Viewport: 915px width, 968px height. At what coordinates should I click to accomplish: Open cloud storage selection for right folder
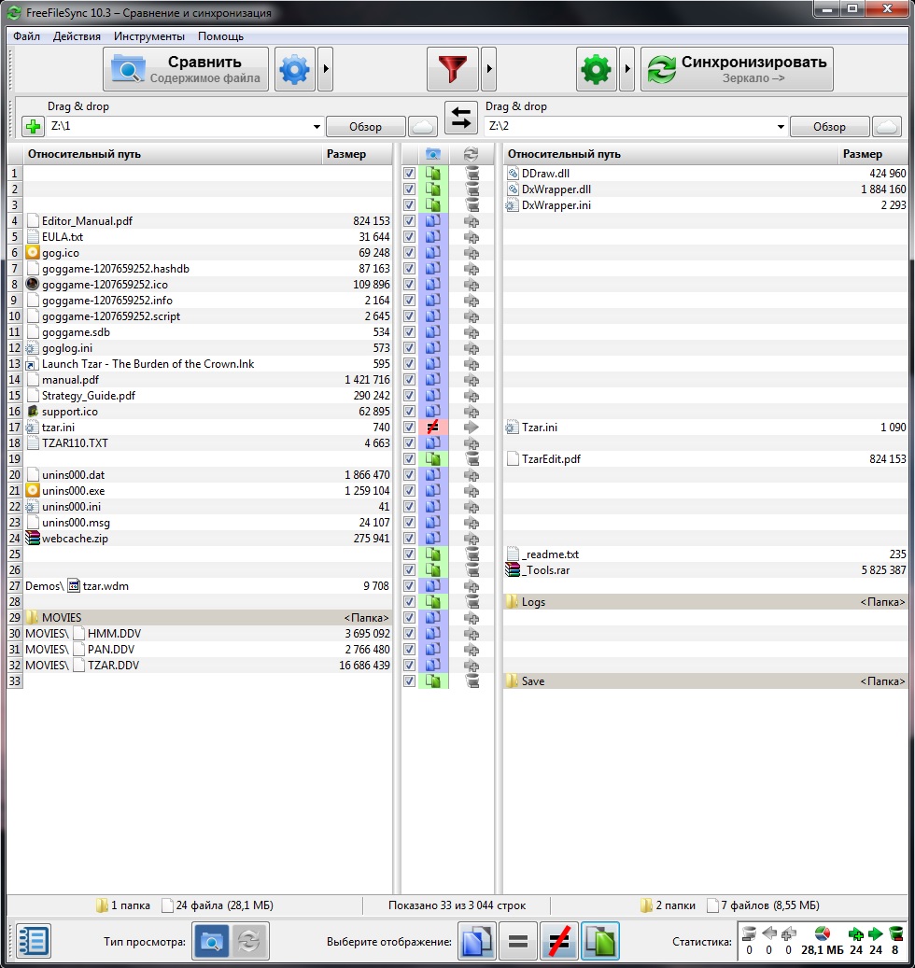pyautogui.click(x=887, y=127)
